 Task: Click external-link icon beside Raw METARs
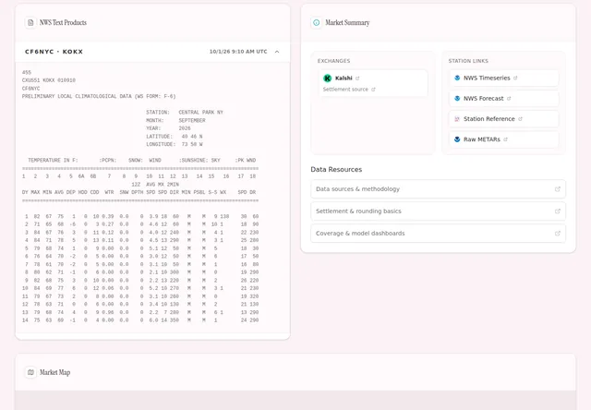(505, 139)
